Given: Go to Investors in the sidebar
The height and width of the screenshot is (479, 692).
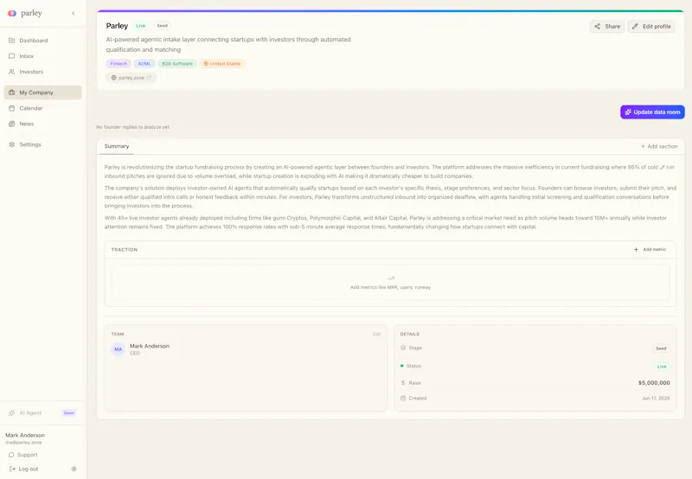Looking at the screenshot, I should pos(42,72).
